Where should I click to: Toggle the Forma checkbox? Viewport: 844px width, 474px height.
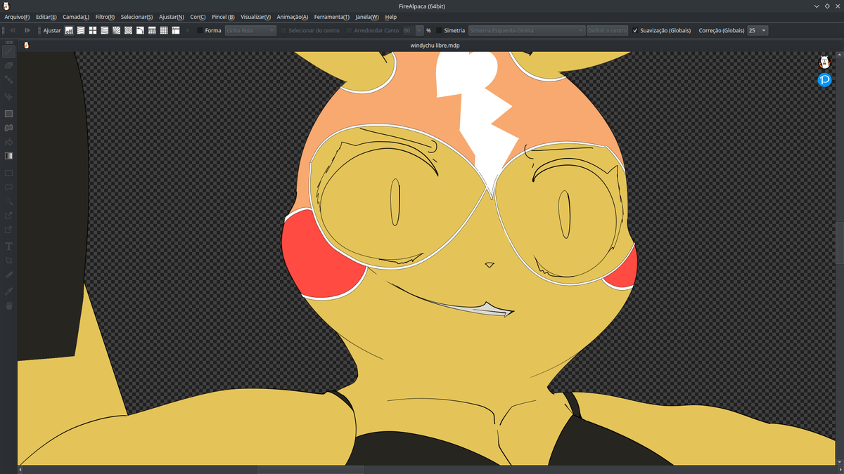click(x=200, y=30)
